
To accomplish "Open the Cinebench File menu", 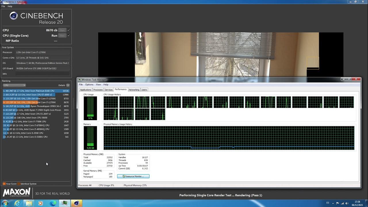I will point(3,6).
